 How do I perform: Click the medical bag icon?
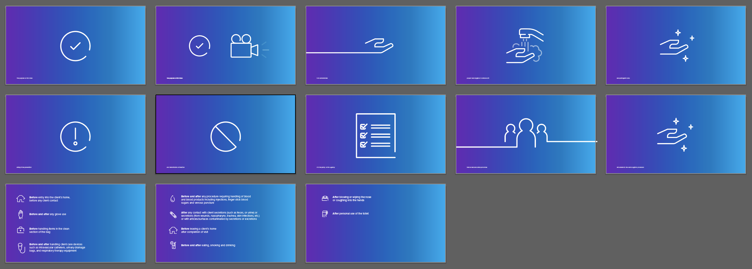(x=21, y=230)
